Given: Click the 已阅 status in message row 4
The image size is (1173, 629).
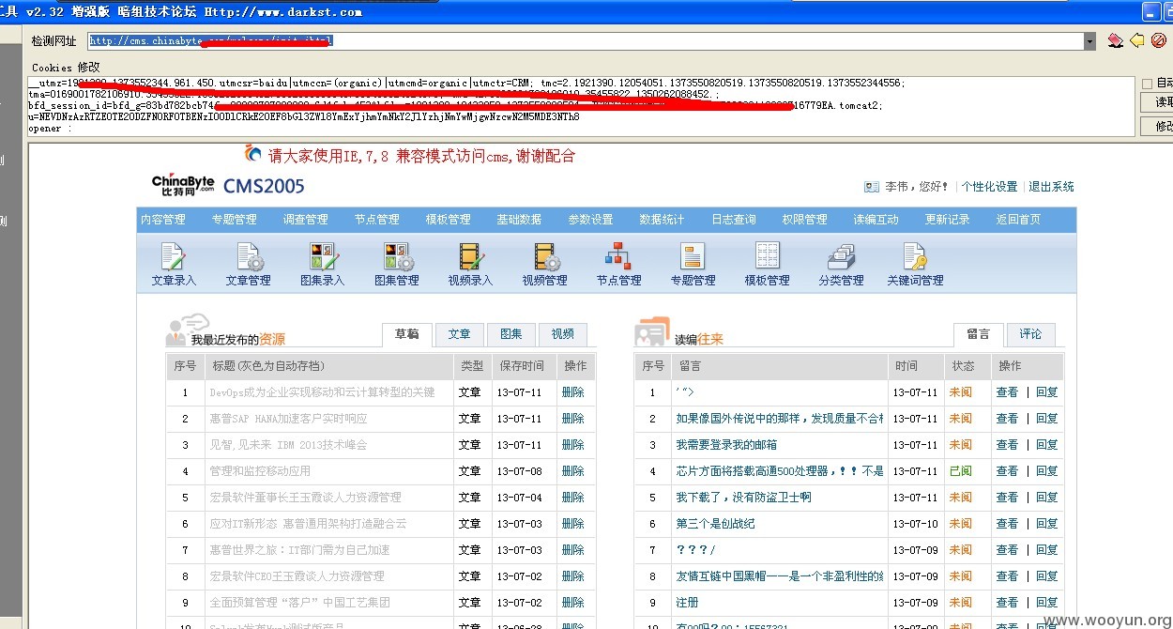Looking at the screenshot, I should 961,471.
